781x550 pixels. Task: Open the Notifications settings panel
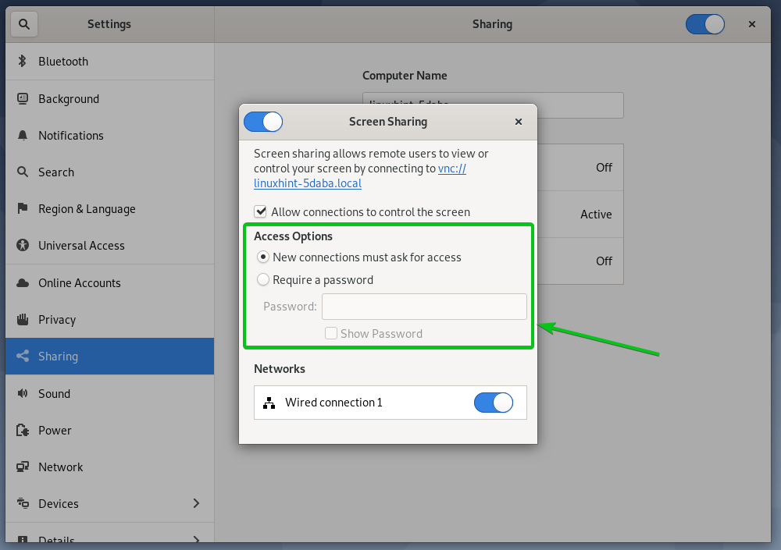coord(109,136)
